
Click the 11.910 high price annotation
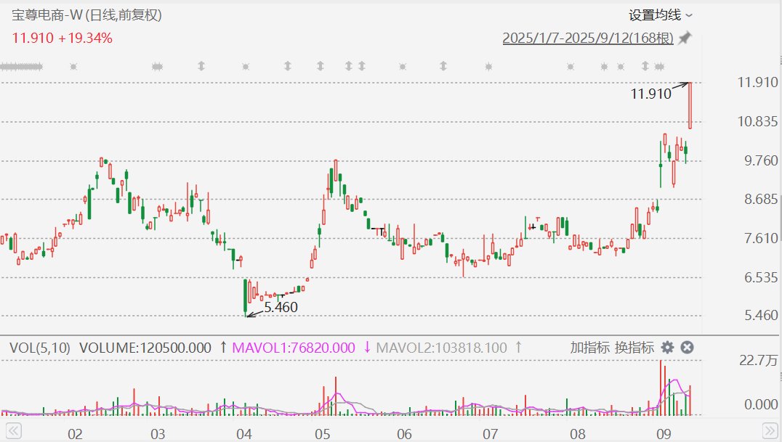coord(650,94)
